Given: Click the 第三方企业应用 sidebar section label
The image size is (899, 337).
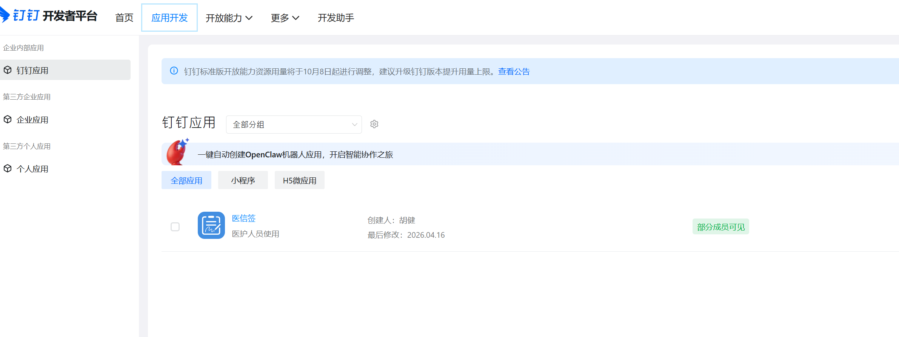Looking at the screenshot, I should tap(27, 97).
